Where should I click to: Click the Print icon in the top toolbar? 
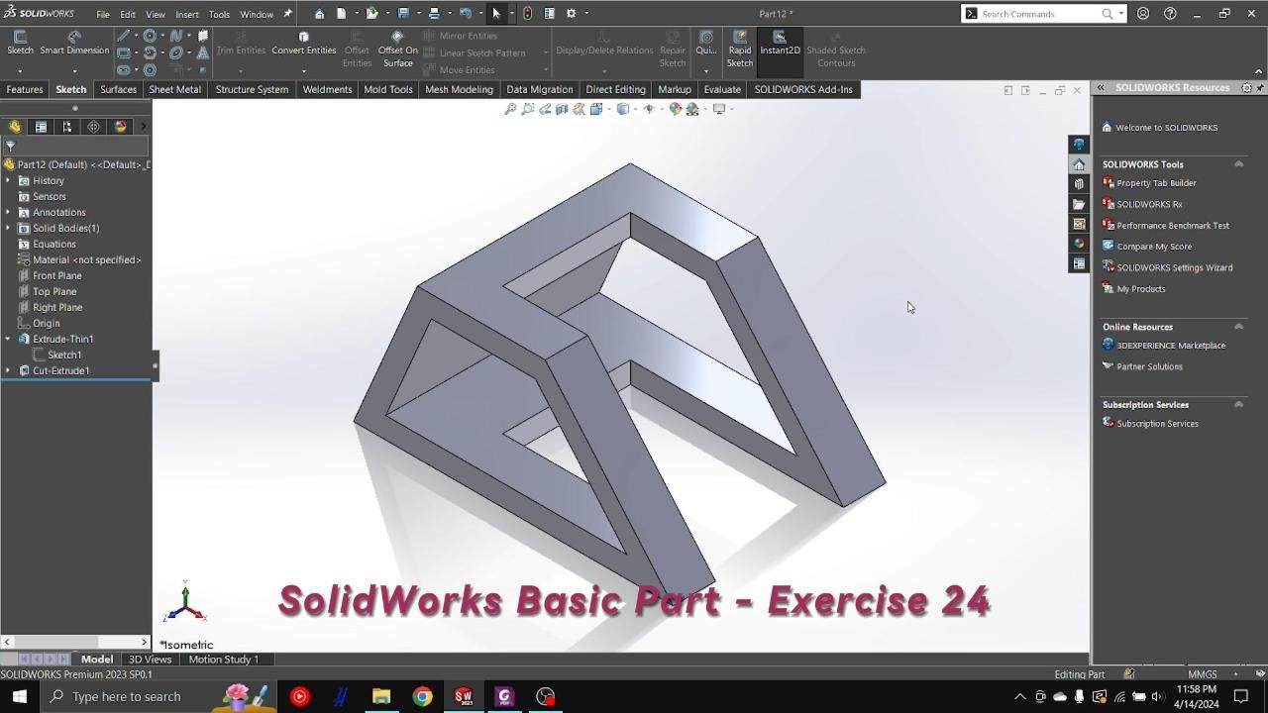(434, 14)
